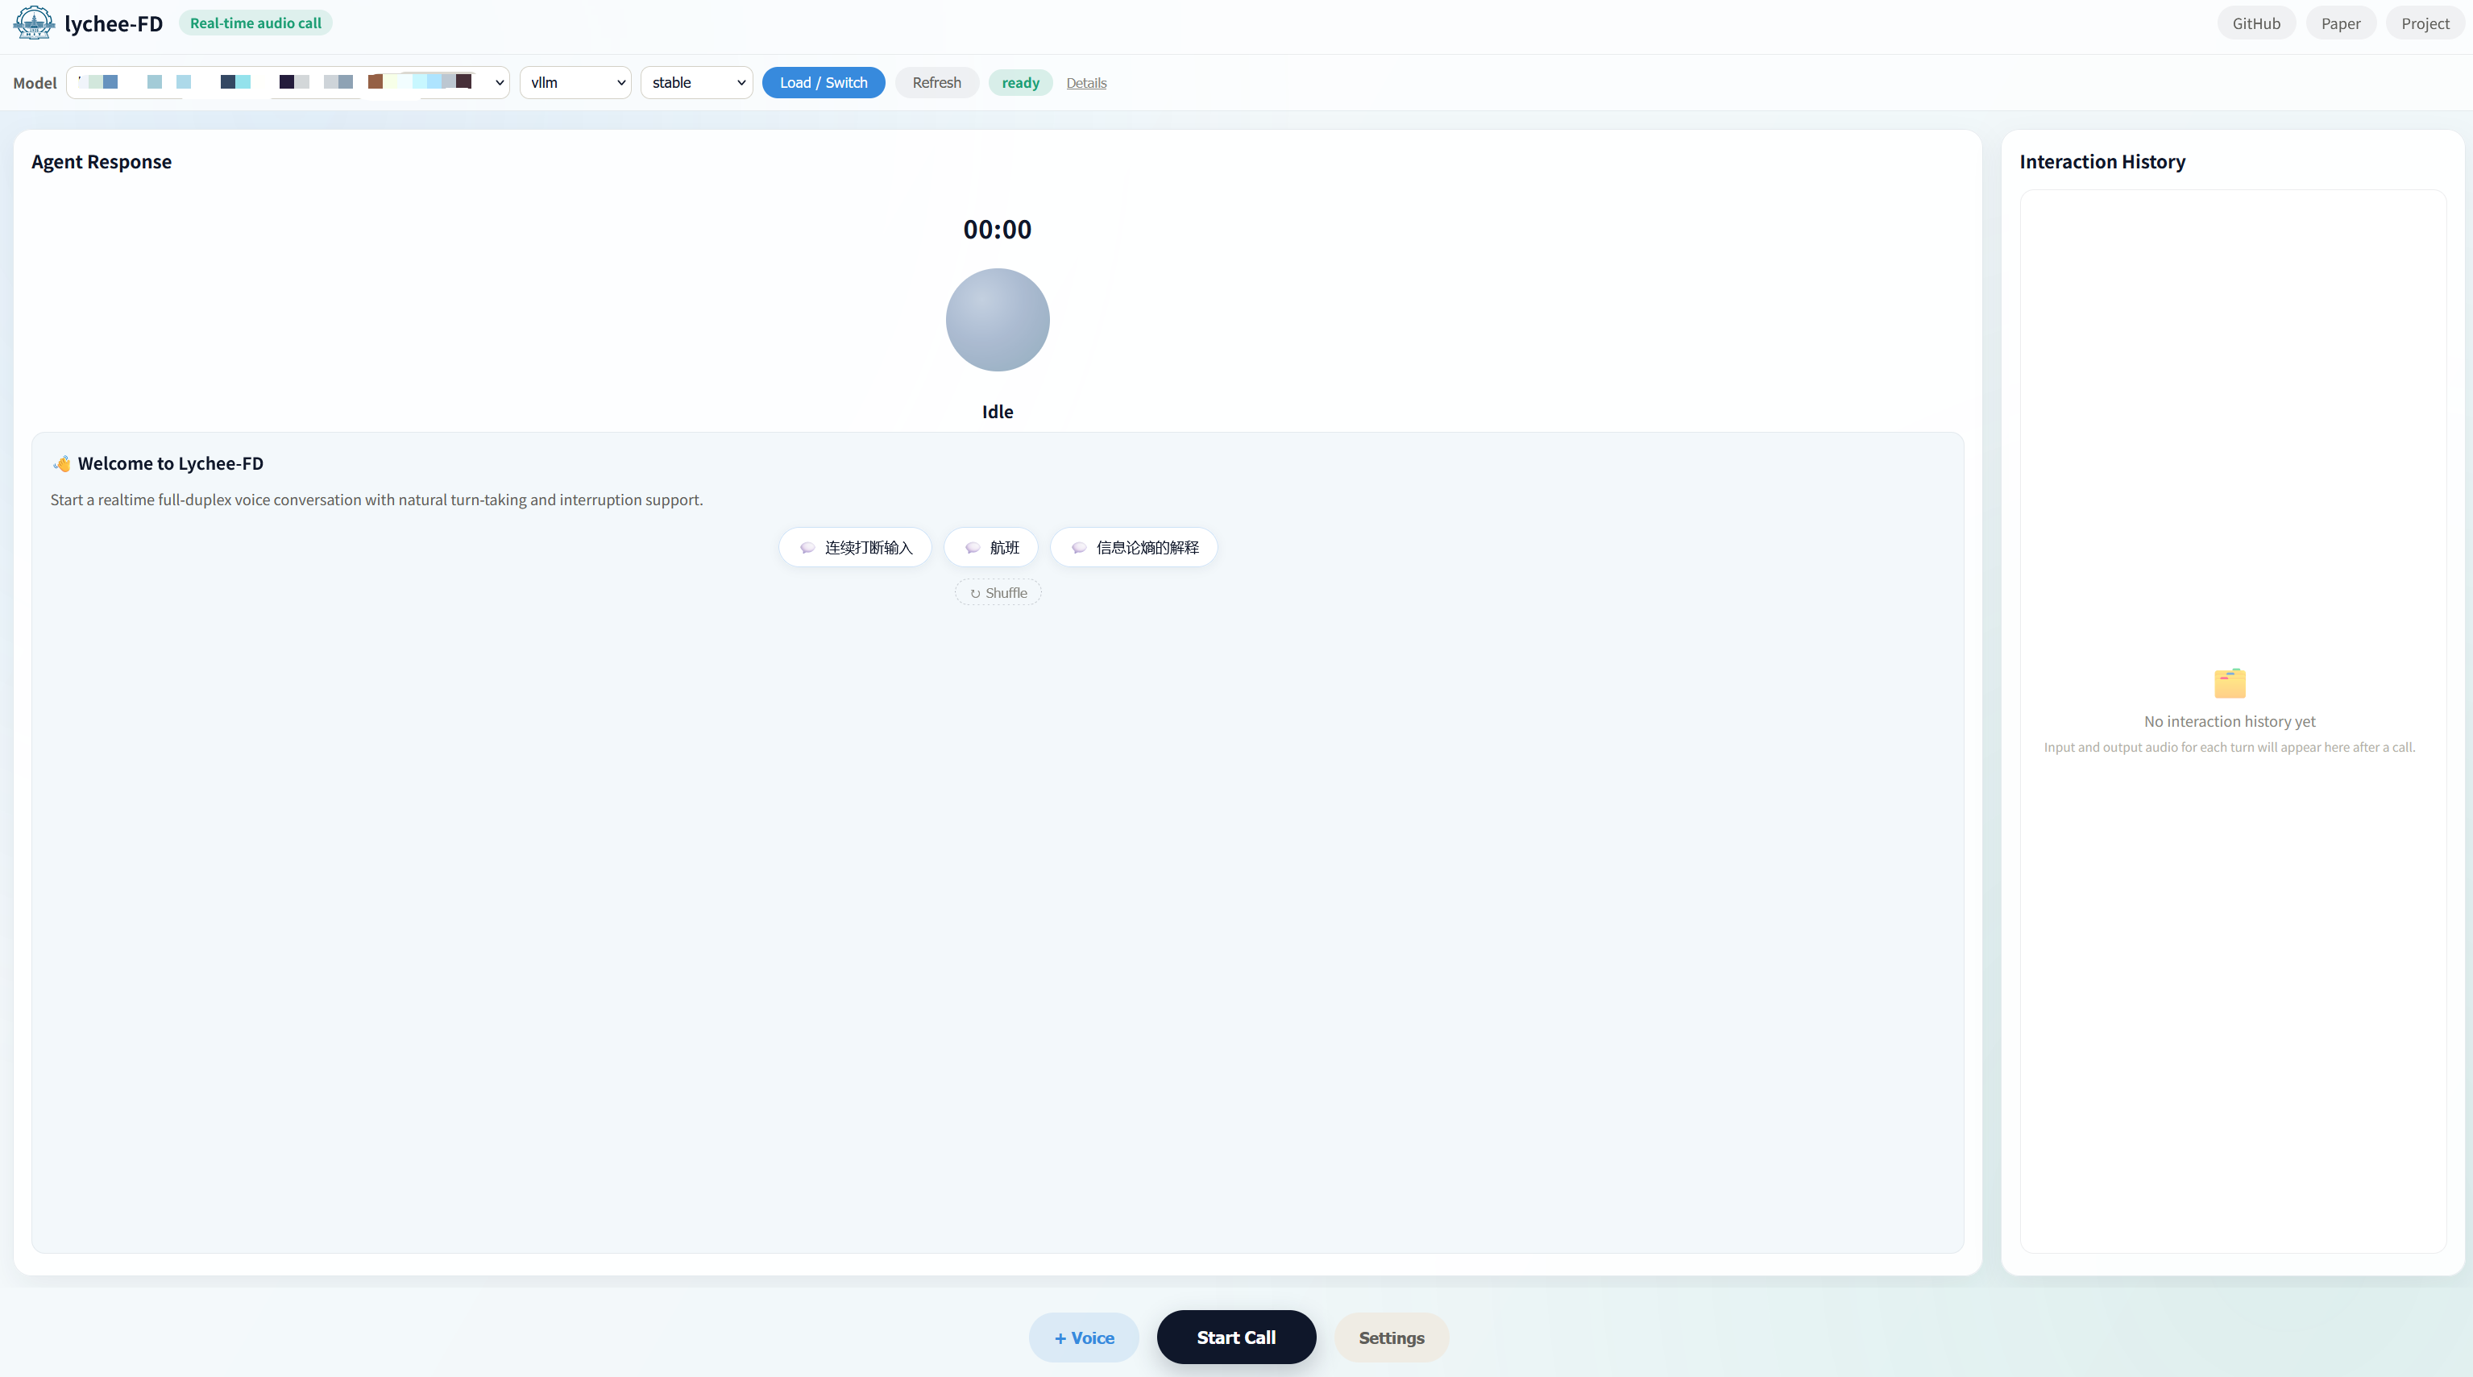Select the 信息论熵的解释 suggestion chip
The width and height of the screenshot is (2473, 1377).
pos(1134,547)
